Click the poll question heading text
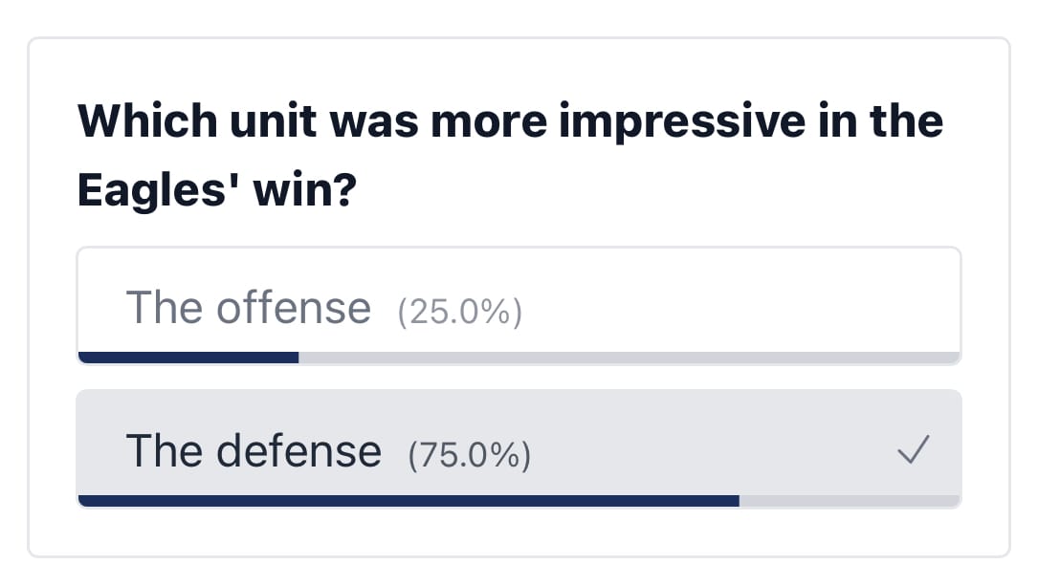This screenshot has height=586, width=1038. [x=510, y=156]
